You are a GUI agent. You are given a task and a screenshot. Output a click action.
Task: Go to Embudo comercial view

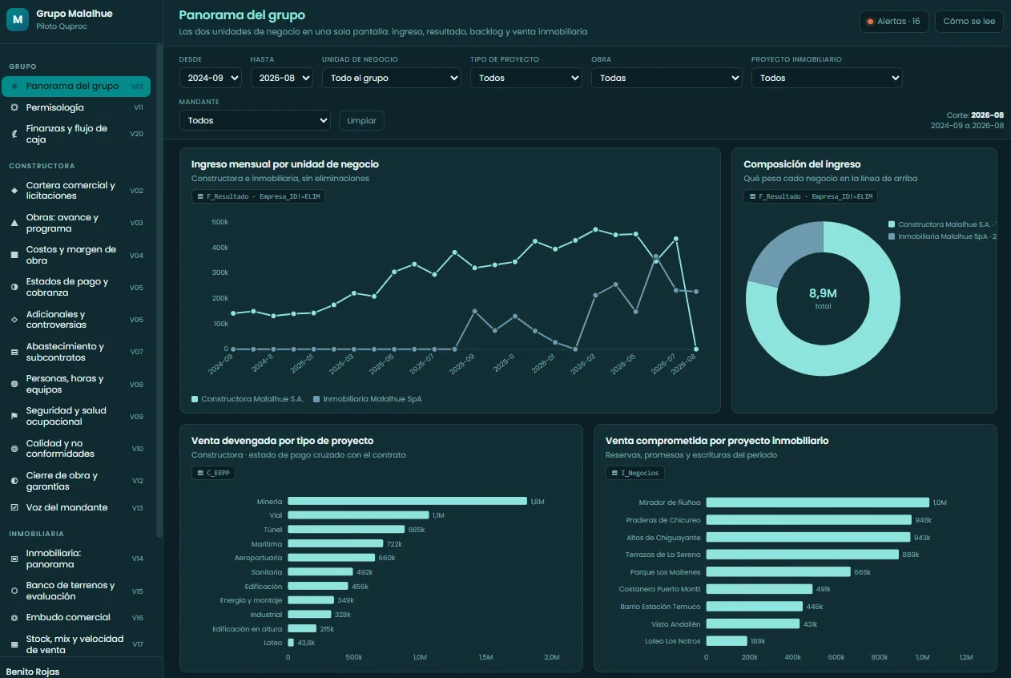76,618
